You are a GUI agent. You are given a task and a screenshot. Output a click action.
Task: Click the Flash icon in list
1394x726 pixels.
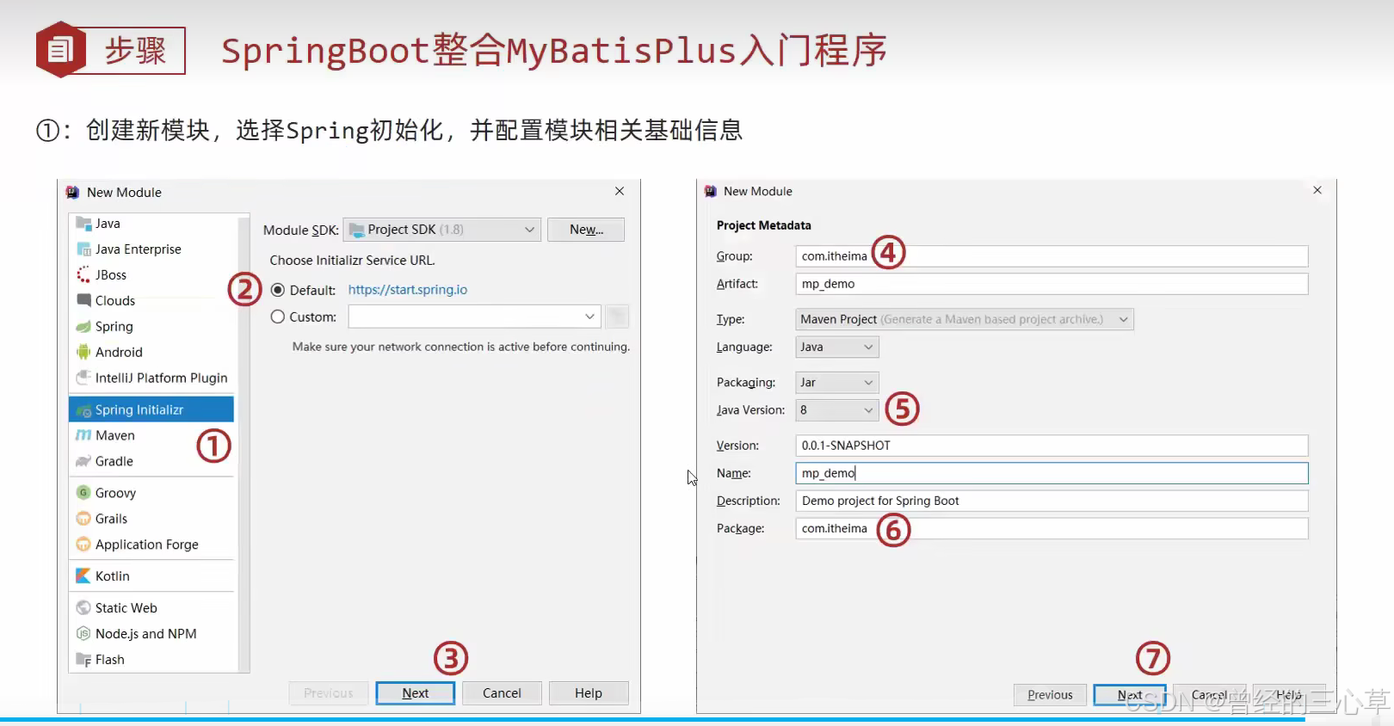pos(83,660)
